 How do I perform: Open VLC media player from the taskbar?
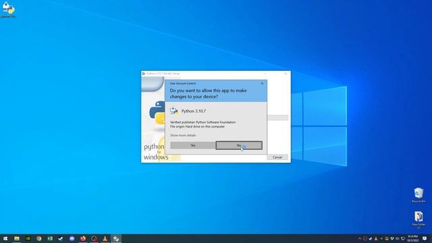[105, 238]
